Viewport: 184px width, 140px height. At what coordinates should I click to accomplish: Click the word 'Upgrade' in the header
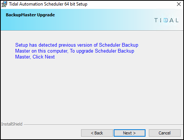pos(46,15)
